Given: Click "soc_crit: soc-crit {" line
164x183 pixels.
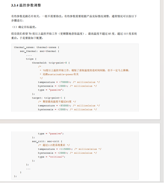Looking at the screenshot, I should 47,141.
